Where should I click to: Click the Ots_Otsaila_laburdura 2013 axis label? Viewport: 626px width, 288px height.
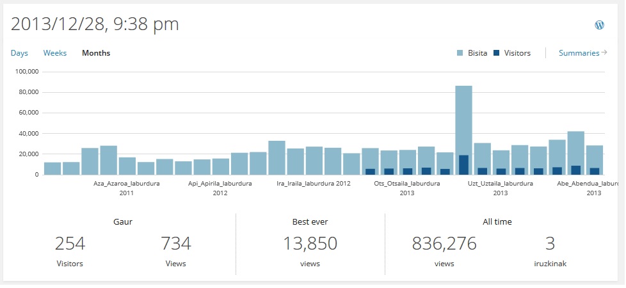(407, 188)
